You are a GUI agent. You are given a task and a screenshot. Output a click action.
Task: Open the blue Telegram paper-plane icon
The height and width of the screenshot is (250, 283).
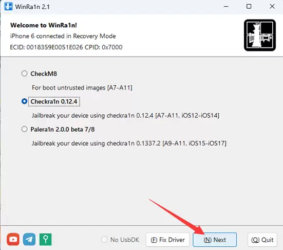(29, 239)
